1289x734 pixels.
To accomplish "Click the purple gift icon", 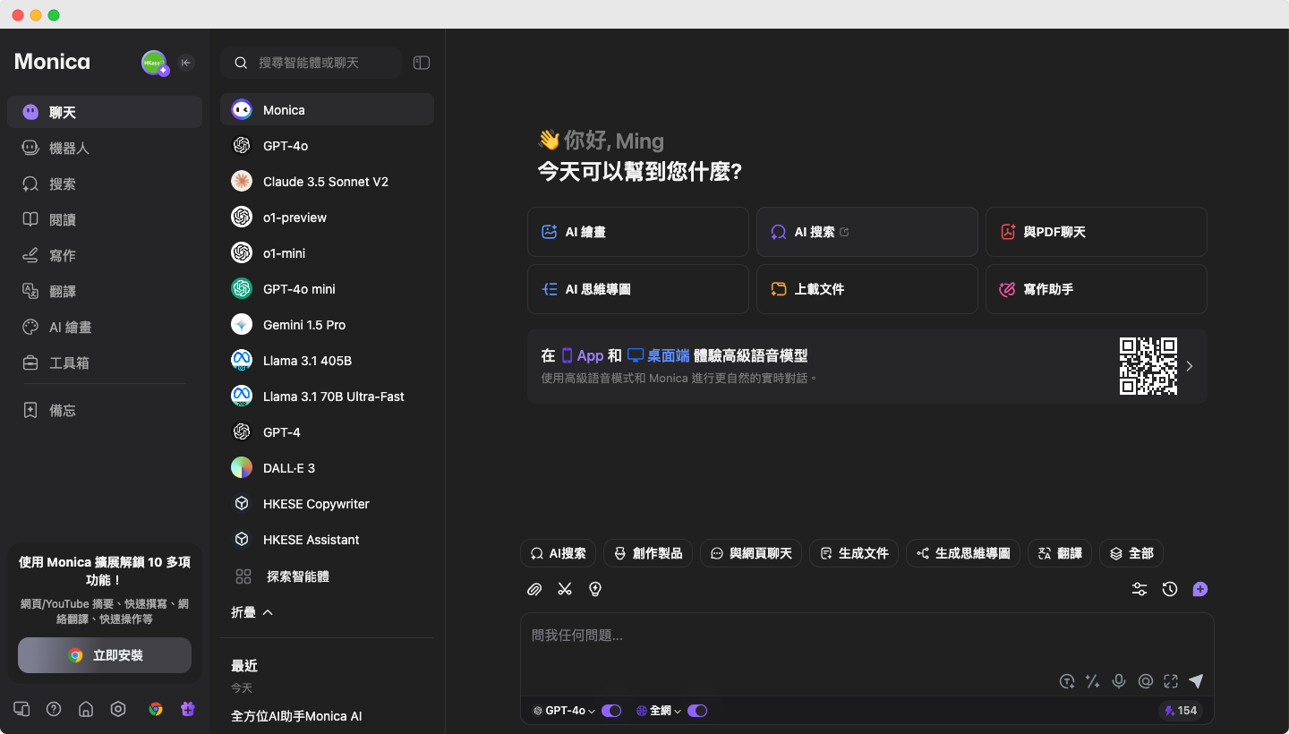I will 187,709.
